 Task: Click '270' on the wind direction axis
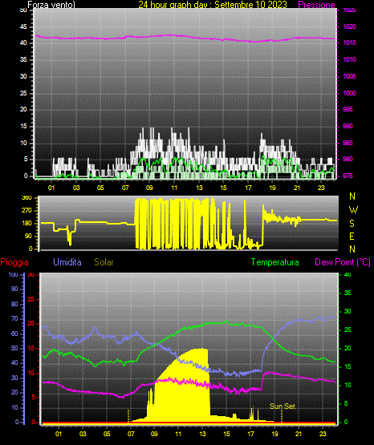pyautogui.click(x=26, y=211)
